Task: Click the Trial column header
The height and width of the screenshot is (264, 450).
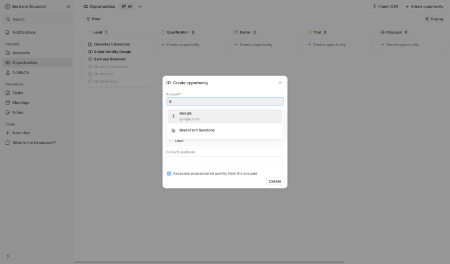Action: 317,33
